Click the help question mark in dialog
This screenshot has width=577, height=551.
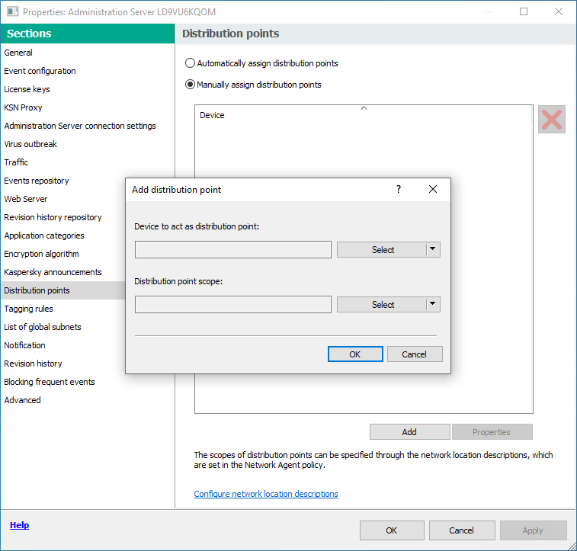(x=398, y=190)
